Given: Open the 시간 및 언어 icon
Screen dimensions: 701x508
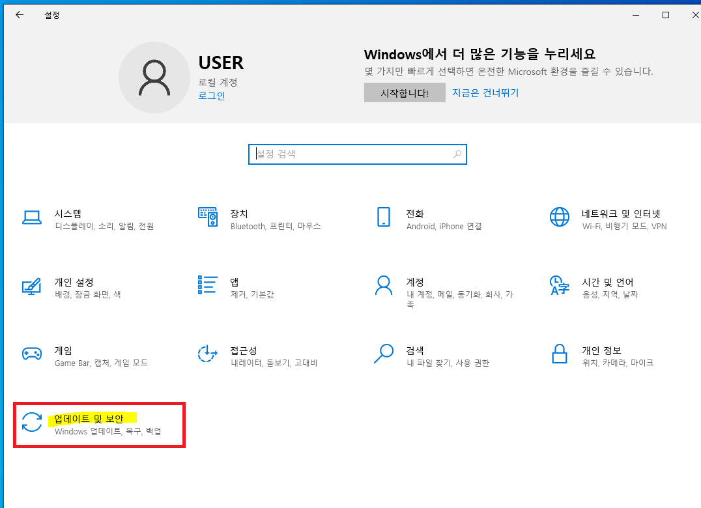Looking at the screenshot, I should click(x=559, y=285).
